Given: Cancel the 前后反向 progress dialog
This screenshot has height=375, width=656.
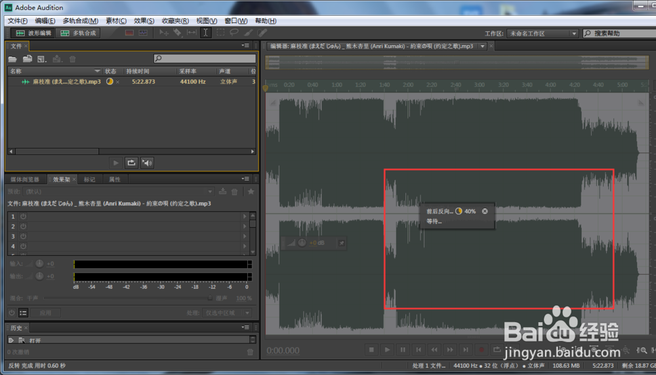Looking at the screenshot, I should coord(485,211).
